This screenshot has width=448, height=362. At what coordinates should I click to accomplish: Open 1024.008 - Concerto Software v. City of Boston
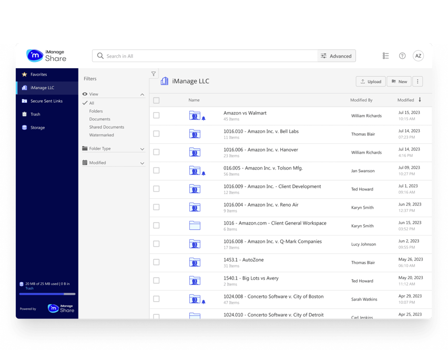coord(273,296)
